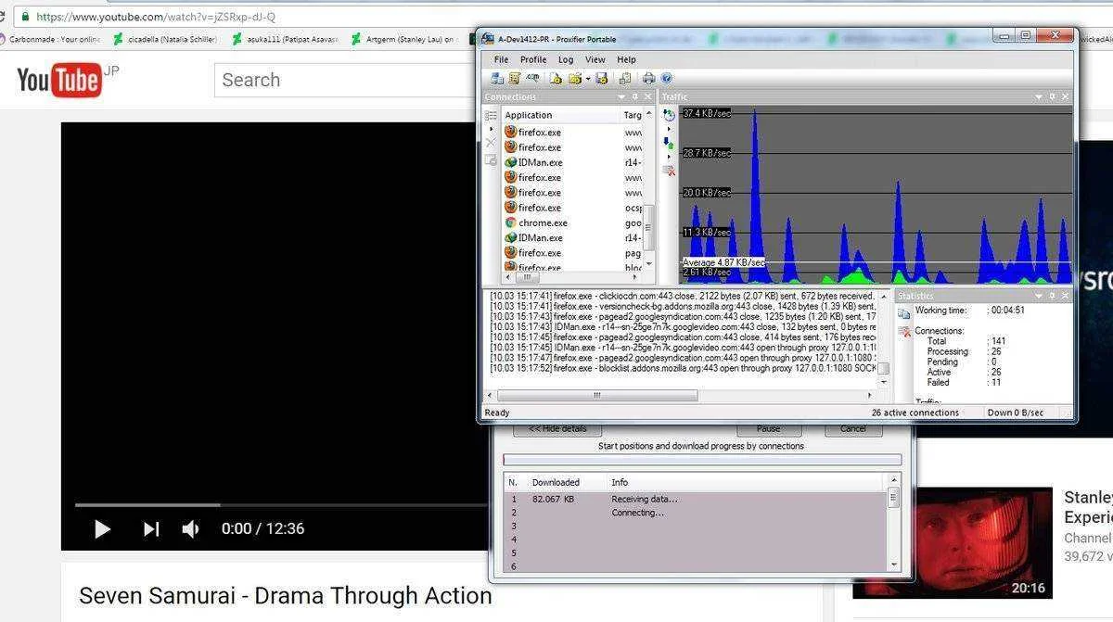Screen dimensions: 1113x622
Task: Open Proxy Servers settings in Proxifier toolbar
Action: 497,79
